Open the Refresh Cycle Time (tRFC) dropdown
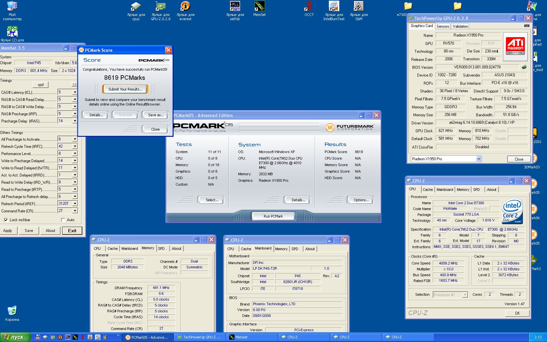The width and height of the screenshot is (547, 342). click(x=75, y=146)
